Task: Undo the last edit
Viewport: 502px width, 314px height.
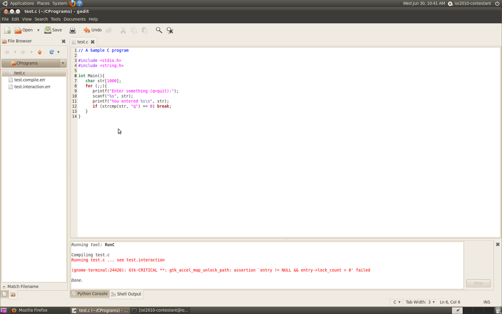Action: pos(92,30)
